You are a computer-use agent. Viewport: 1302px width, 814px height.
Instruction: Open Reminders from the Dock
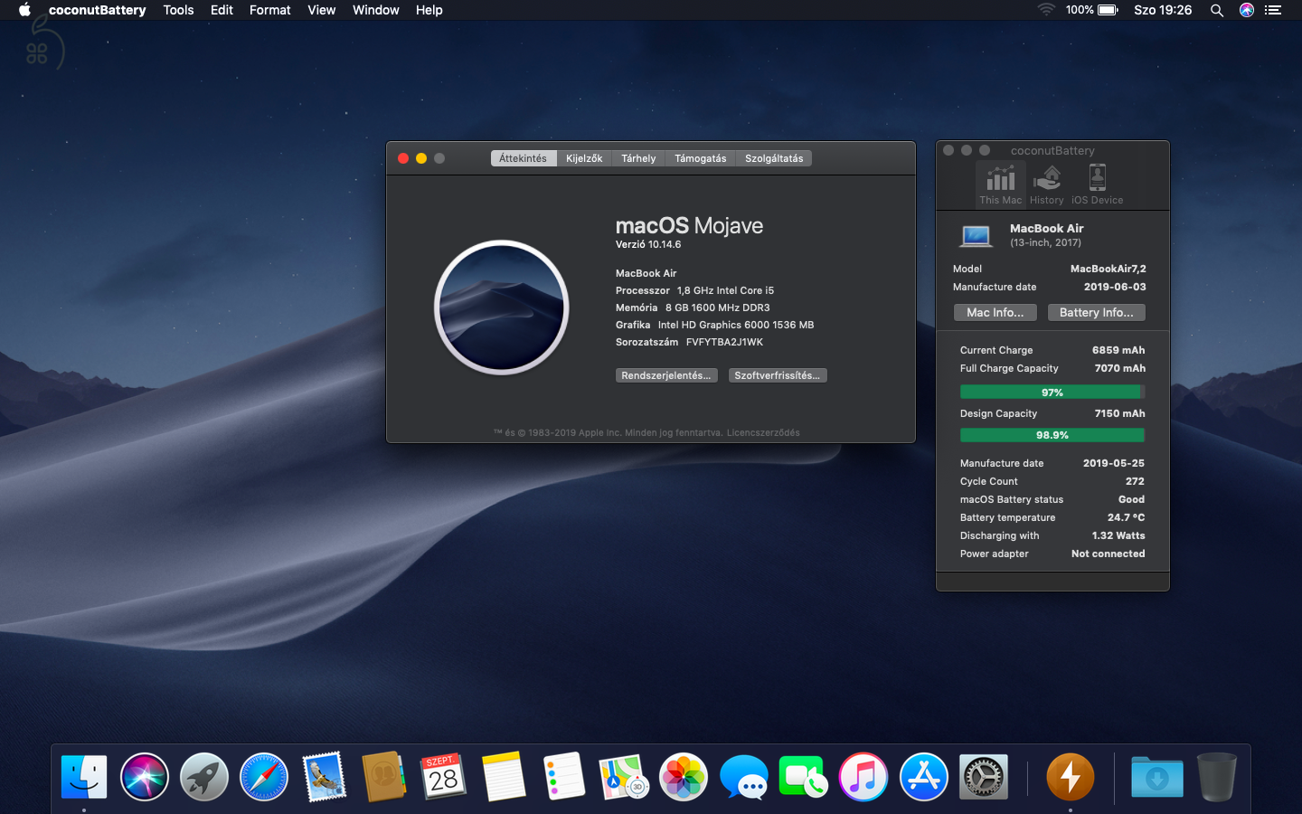tap(564, 777)
